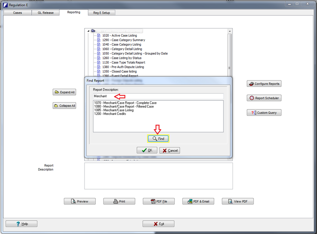Image resolution: width=317 pixels, height=234 pixels.
Task: Click the View PDF button
Action: point(238,201)
